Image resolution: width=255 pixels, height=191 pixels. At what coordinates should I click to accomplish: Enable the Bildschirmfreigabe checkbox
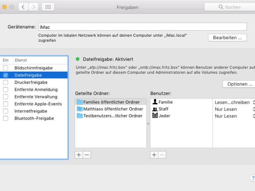6,68
